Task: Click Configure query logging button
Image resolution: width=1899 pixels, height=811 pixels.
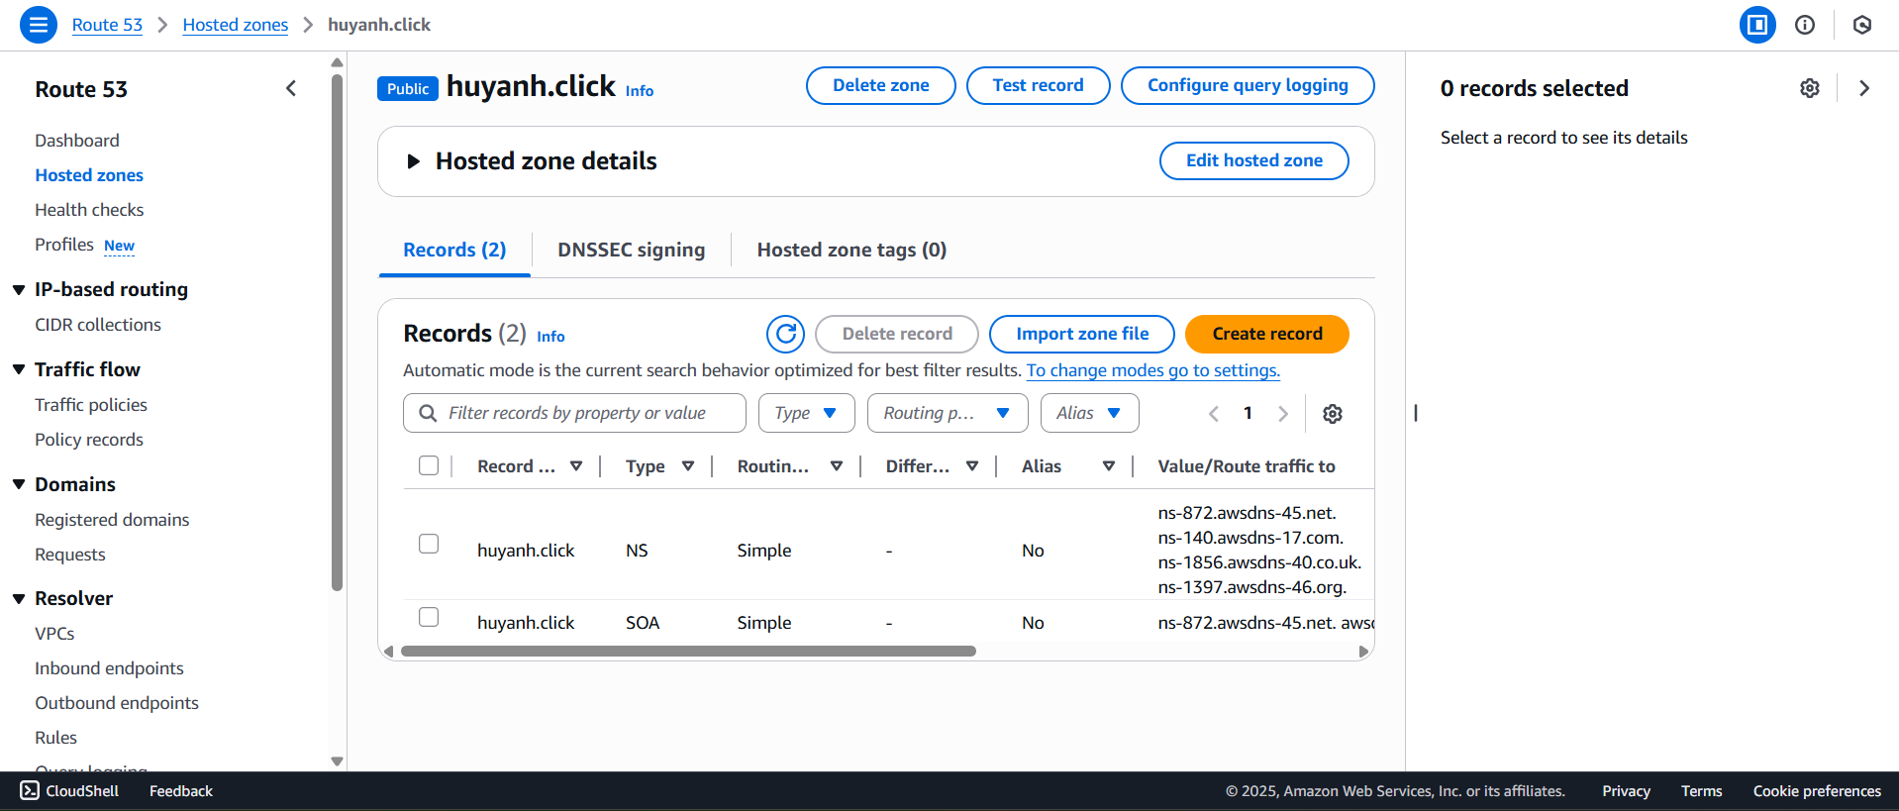Action: pyautogui.click(x=1248, y=85)
